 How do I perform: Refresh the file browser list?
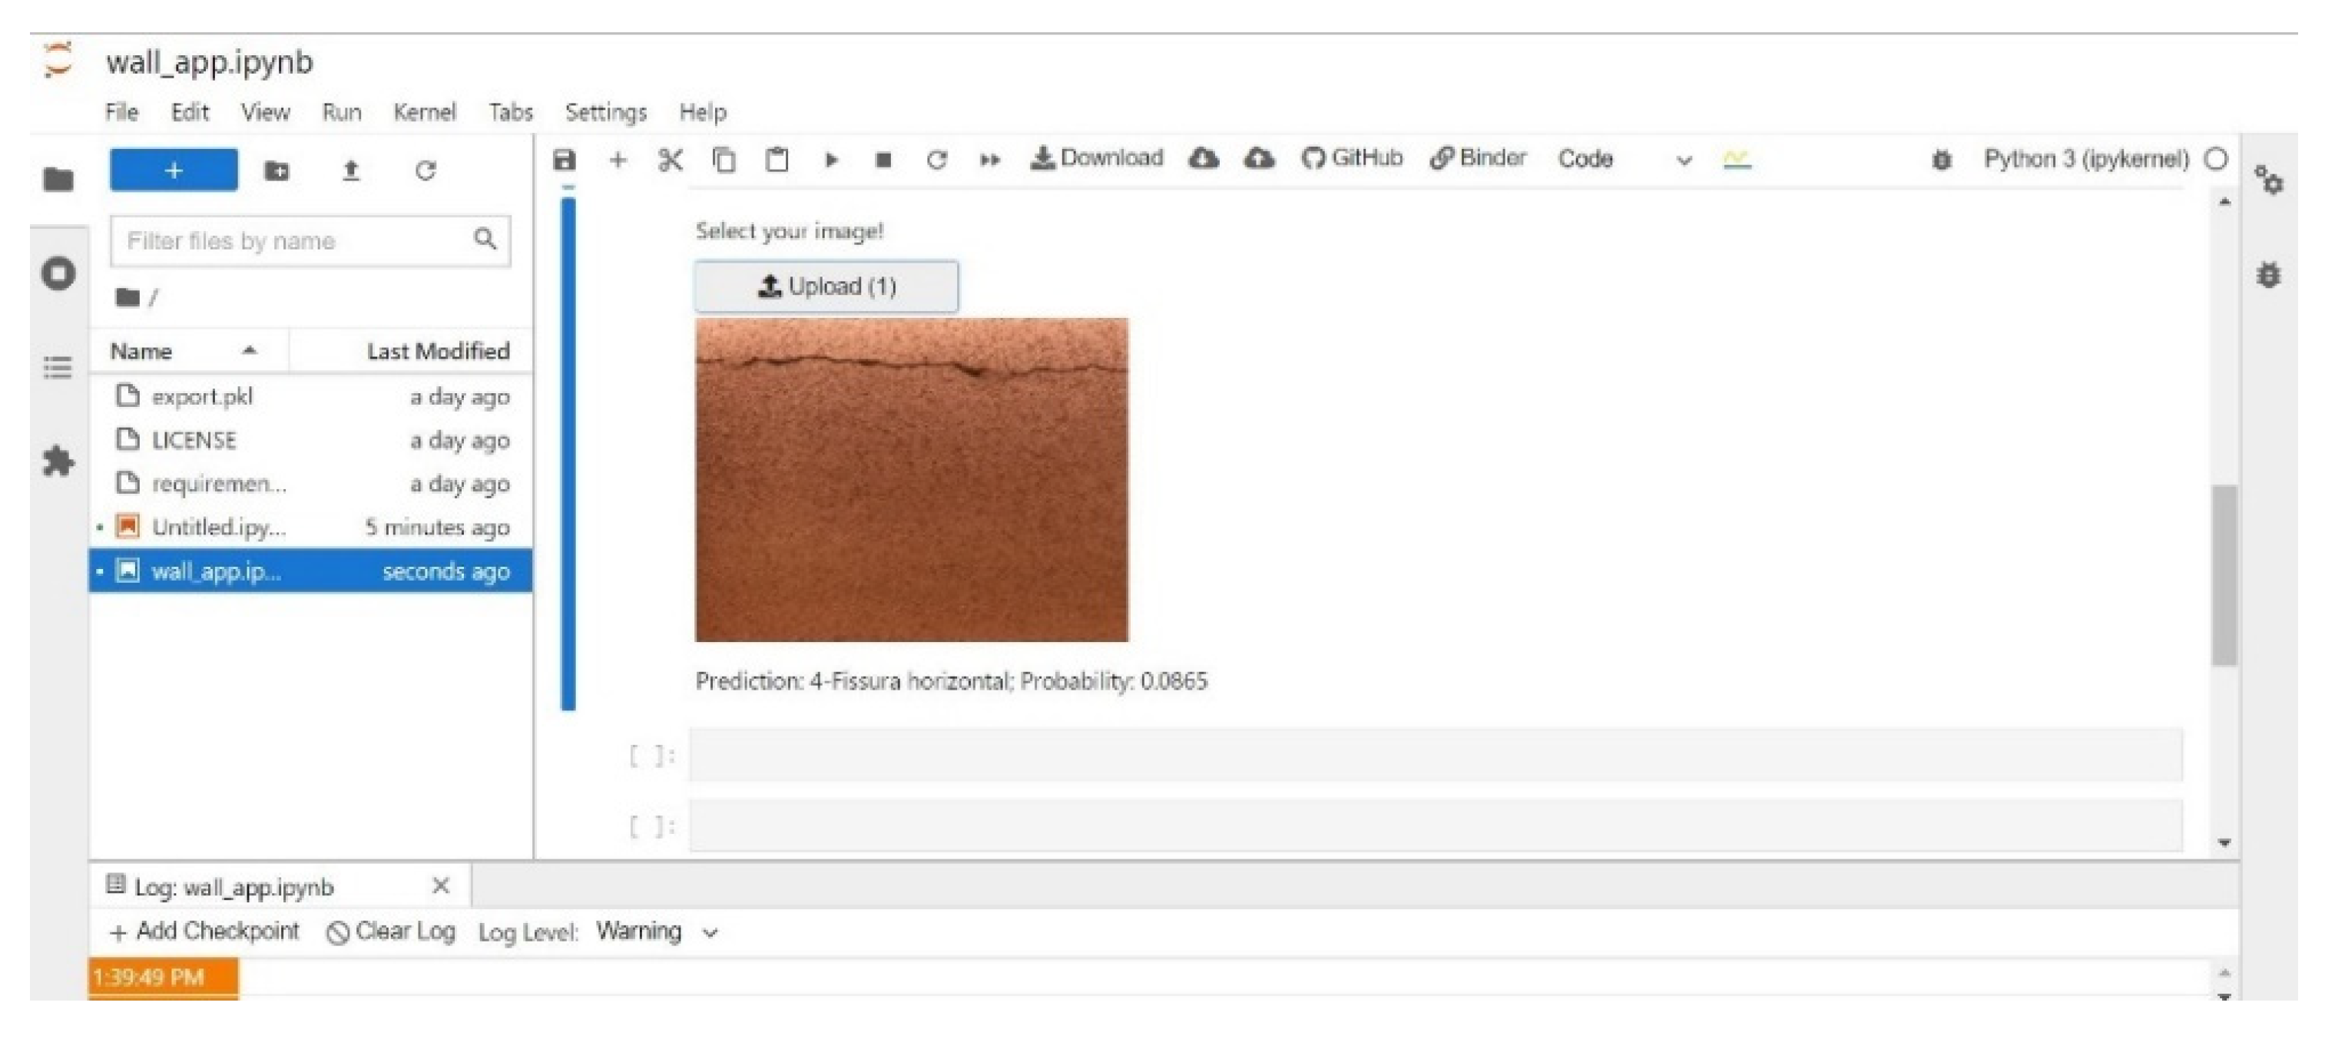point(425,170)
